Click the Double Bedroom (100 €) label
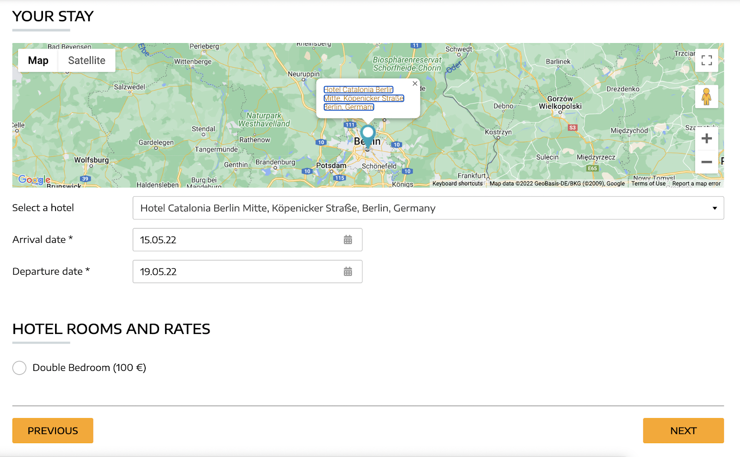This screenshot has height=457, width=740. coord(89,368)
